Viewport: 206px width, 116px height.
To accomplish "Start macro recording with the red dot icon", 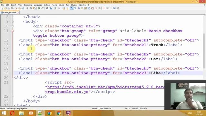I will tap(104, 8).
